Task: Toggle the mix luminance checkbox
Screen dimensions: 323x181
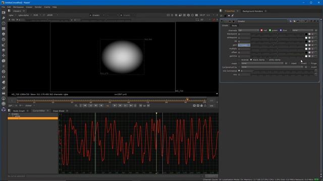Action: click(239, 71)
